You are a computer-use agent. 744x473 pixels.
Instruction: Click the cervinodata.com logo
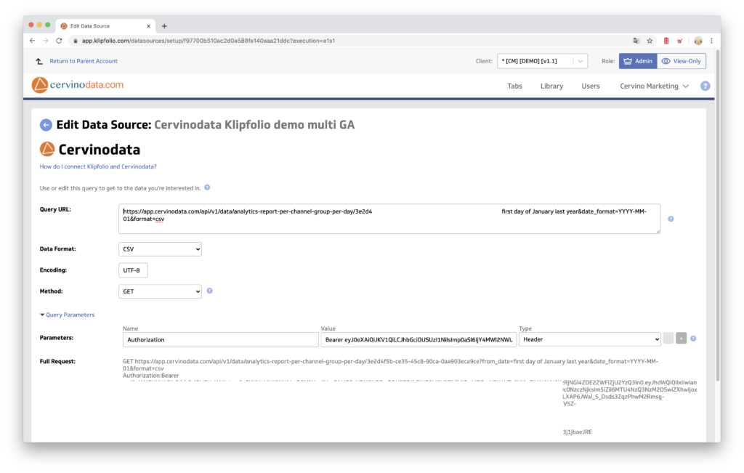click(77, 85)
